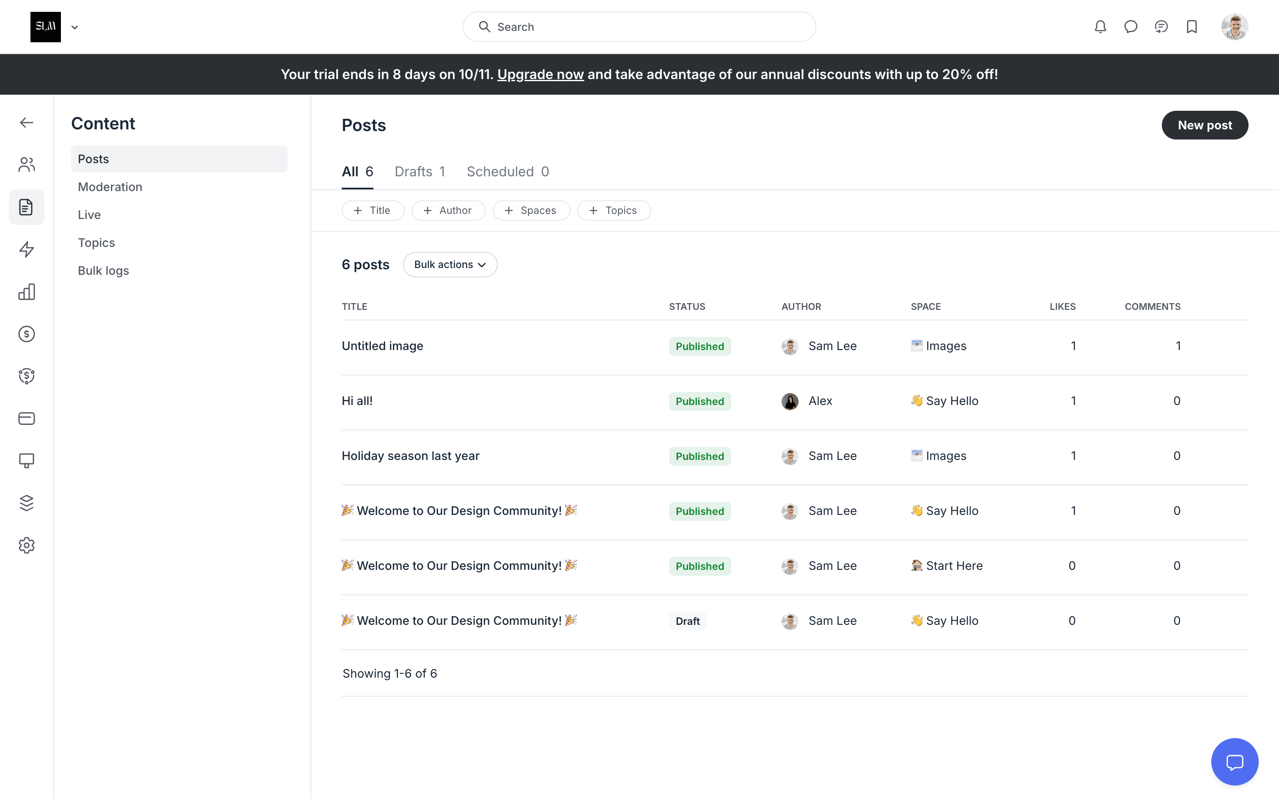
Task: Open the direct messages chat icon
Action: pyautogui.click(x=1131, y=26)
